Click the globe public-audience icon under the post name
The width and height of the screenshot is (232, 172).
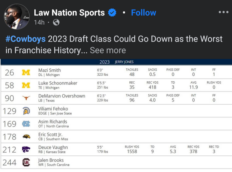[56, 22]
